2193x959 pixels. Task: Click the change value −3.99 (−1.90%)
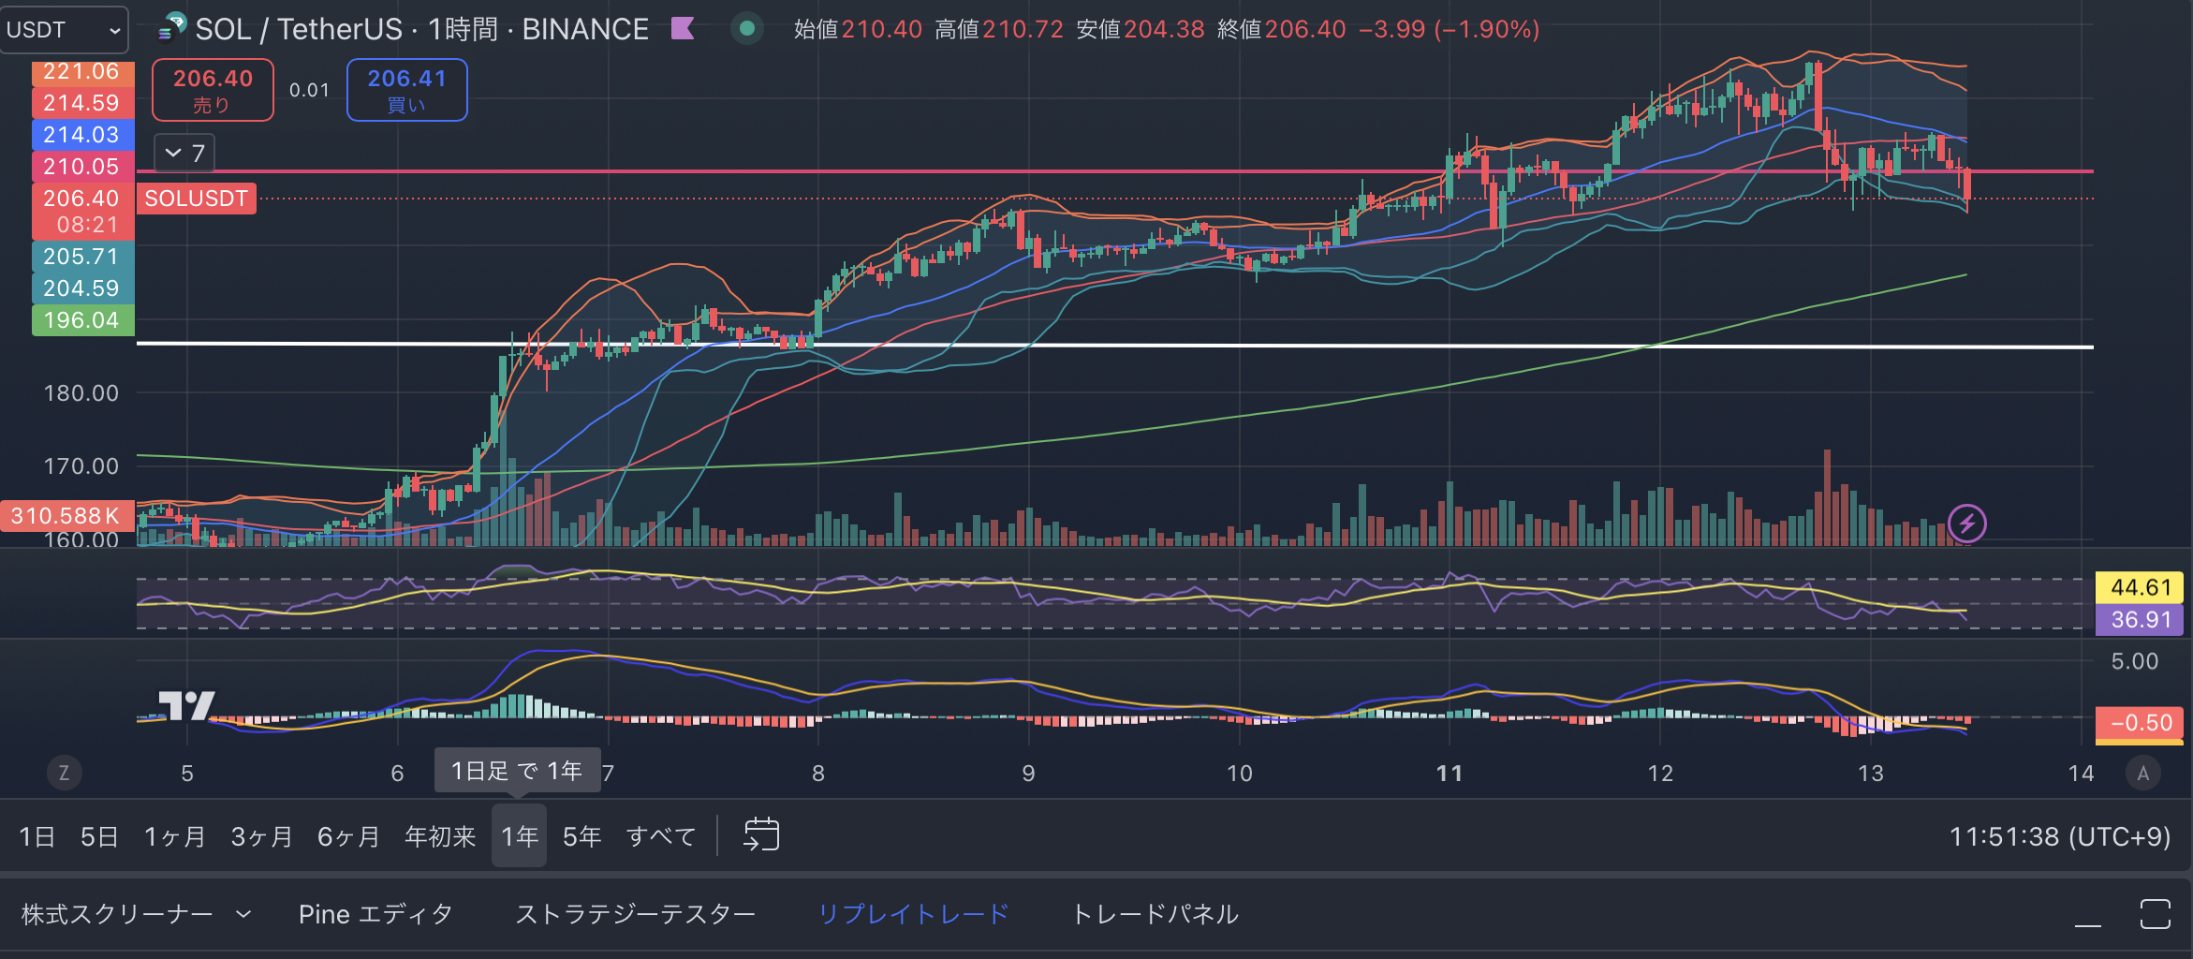[1449, 29]
